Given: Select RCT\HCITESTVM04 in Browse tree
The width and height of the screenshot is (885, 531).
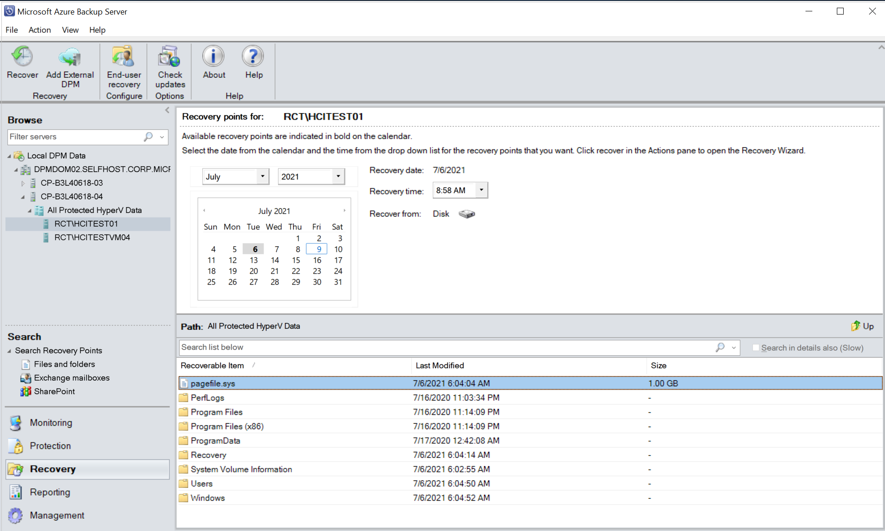Looking at the screenshot, I should coord(94,237).
